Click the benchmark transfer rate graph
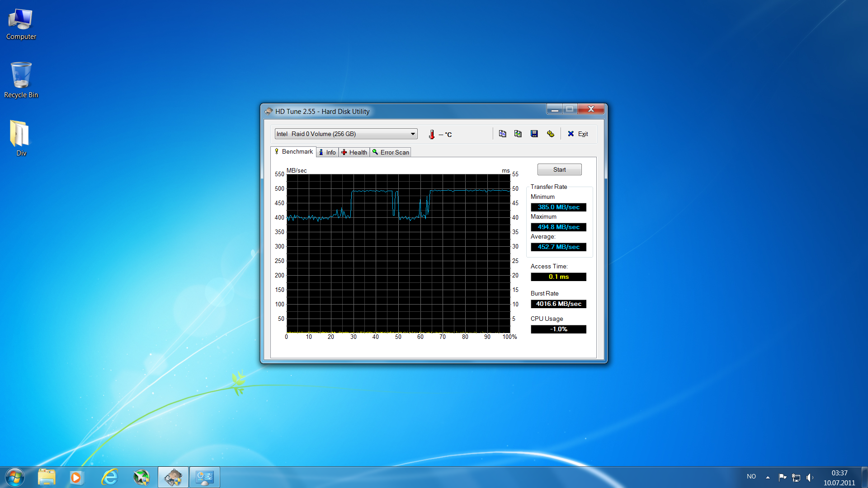Screen dimensions: 868x488 tap(398, 253)
